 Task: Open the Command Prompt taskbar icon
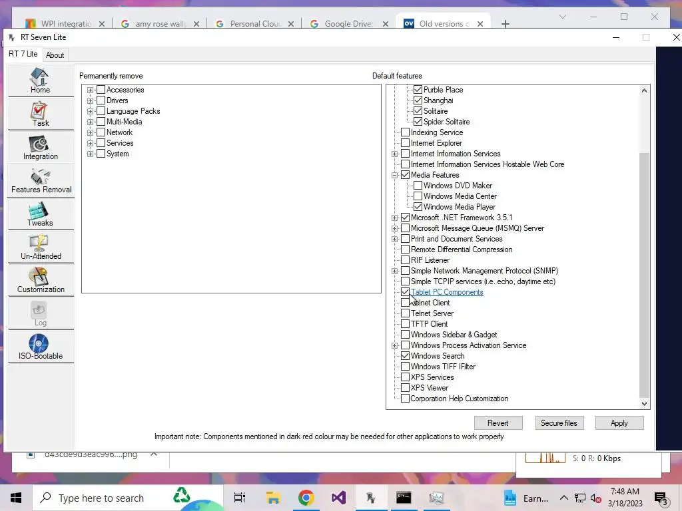404,498
